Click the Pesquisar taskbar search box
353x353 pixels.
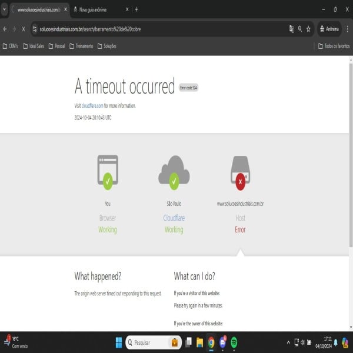click(154, 342)
